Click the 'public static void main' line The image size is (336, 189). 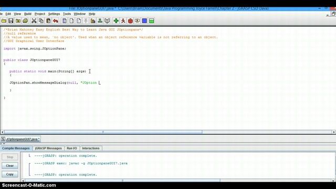[x=48, y=71]
